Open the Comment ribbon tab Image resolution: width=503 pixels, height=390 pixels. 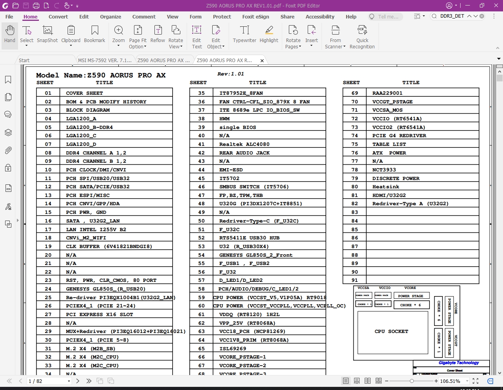pyautogui.click(x=144, y=17)
